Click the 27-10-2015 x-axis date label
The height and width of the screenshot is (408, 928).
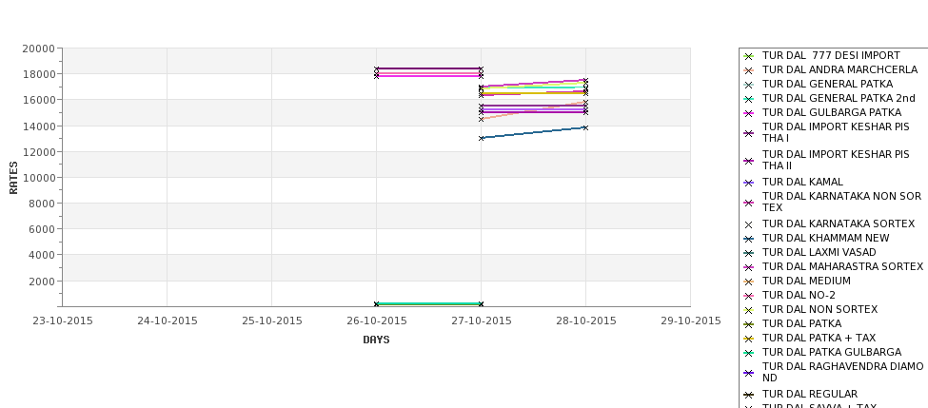tap(482, 321)
